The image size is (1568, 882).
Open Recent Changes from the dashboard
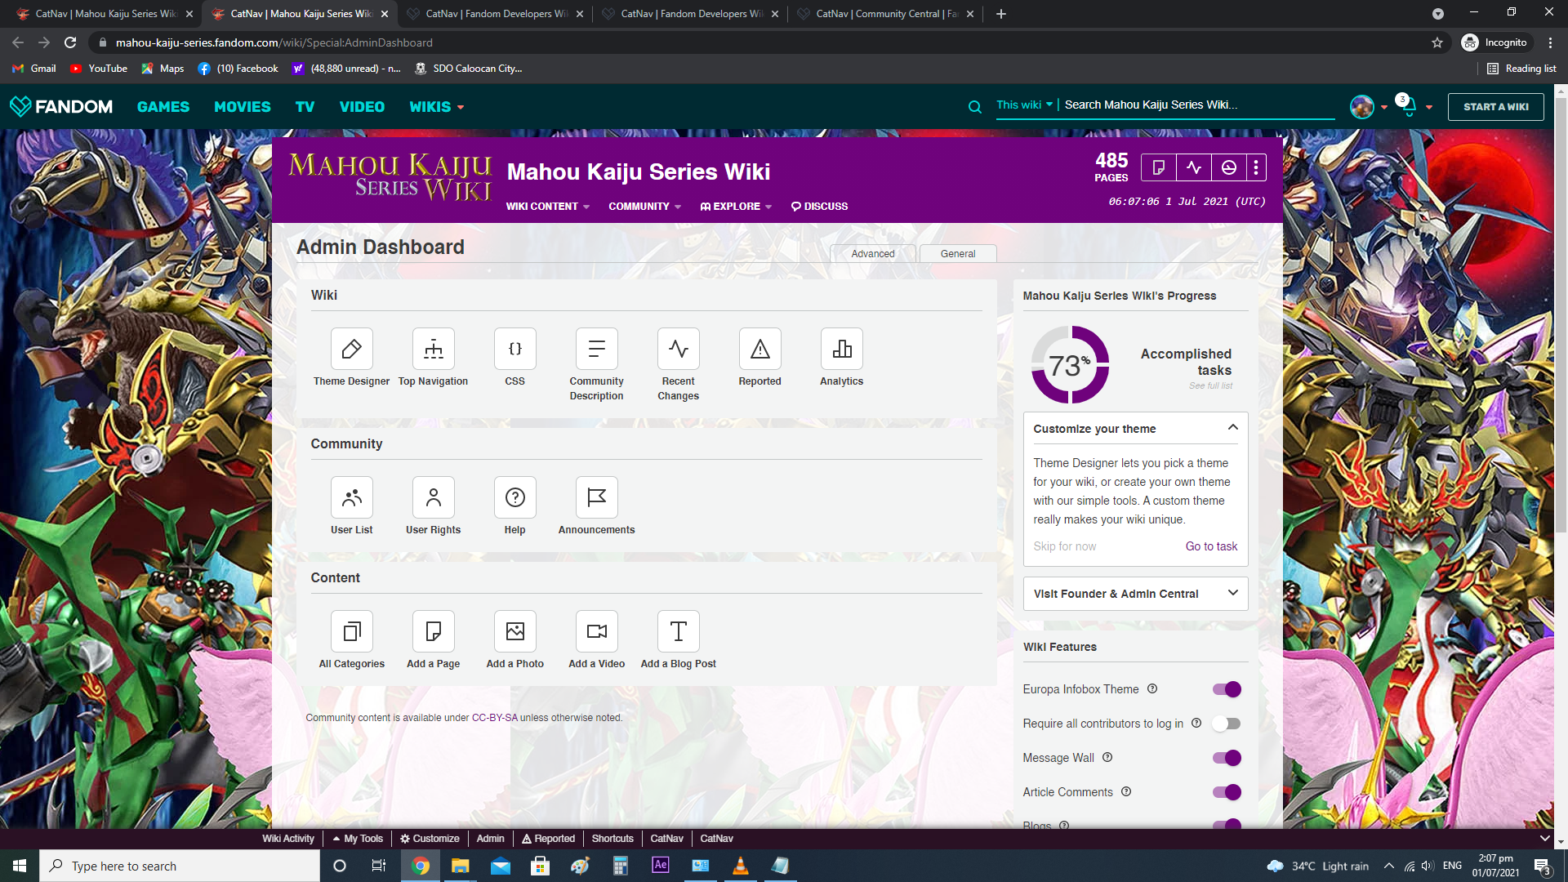pyautogui.click(x=678, y=349)
